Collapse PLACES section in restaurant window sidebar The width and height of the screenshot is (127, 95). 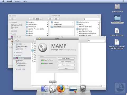10,34
